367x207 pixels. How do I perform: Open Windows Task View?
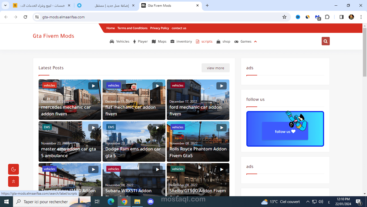pyautogui.click(x=97, y=202)
